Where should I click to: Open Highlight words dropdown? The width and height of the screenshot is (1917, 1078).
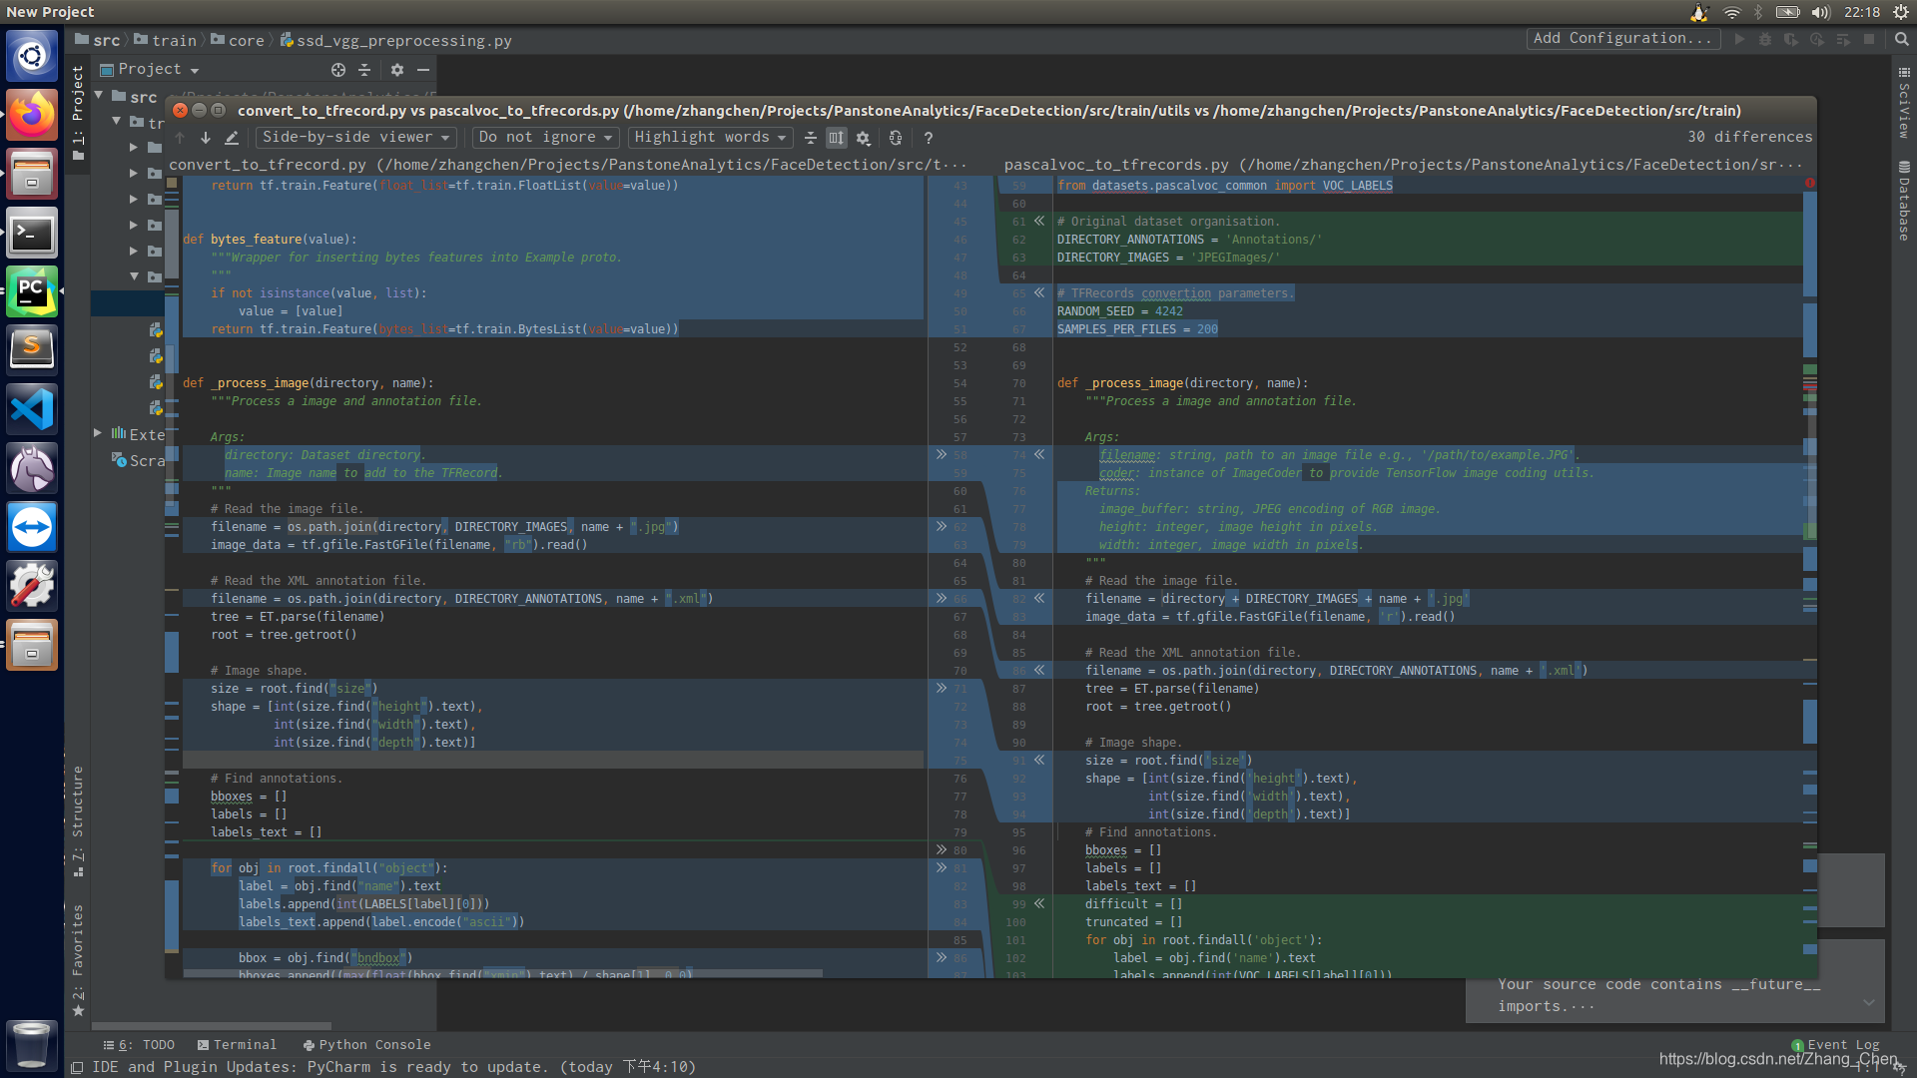click(x=710, y=138)
